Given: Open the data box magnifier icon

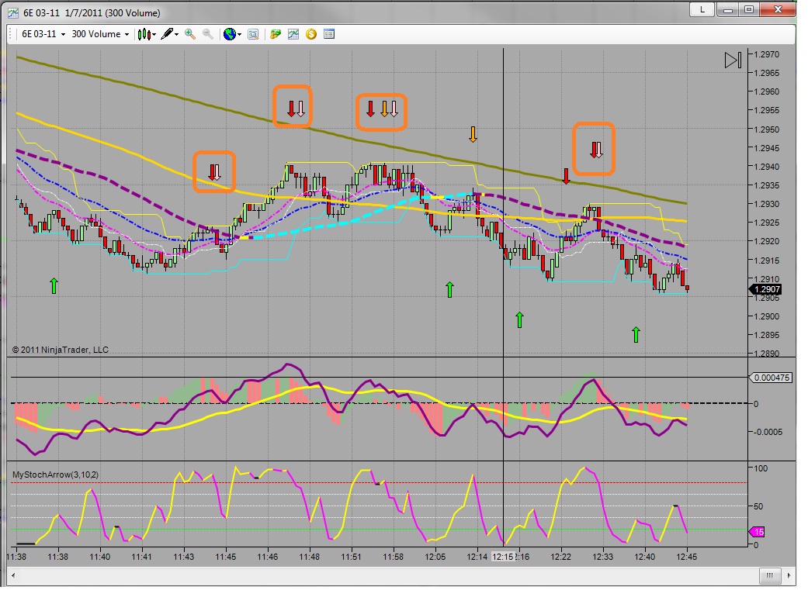Looking at the screenshot, I should coord(253,34).
